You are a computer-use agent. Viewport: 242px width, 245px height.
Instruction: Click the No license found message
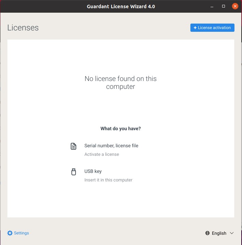121,82
